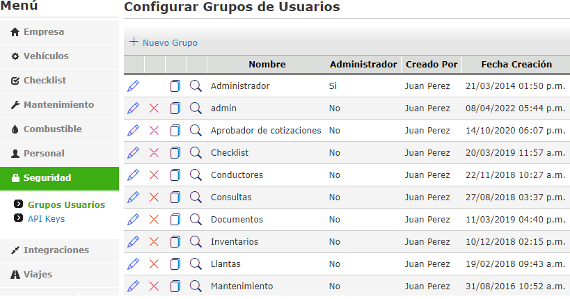Select the Seguridad menu section

click(59, 179)
